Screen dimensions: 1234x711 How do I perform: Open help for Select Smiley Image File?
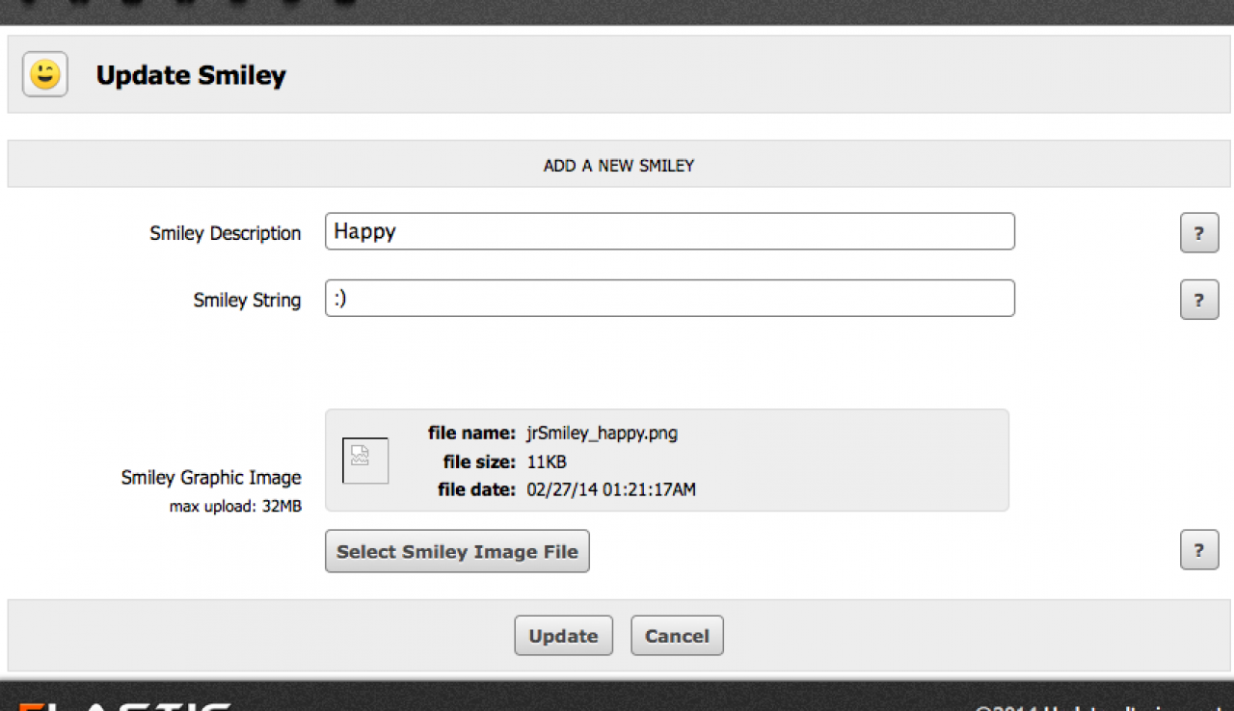(x=1199, y=550)
